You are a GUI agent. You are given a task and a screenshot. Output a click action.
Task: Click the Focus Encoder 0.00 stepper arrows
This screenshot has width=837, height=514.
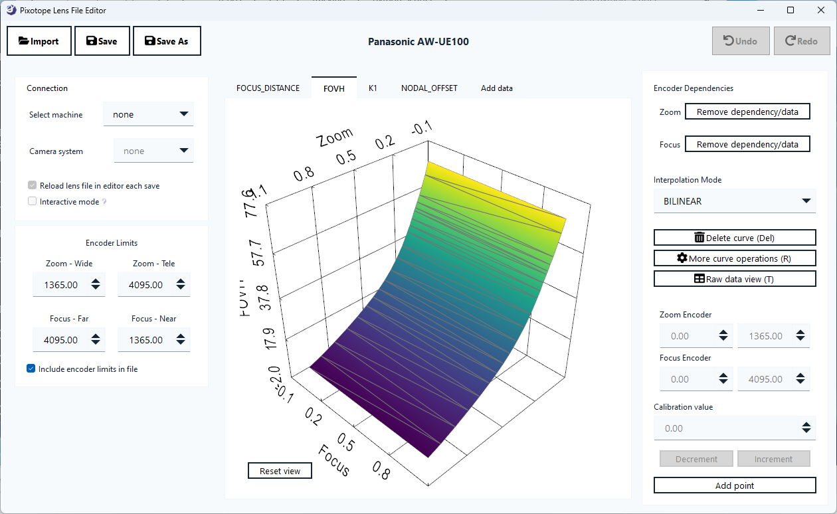(723, 379)
